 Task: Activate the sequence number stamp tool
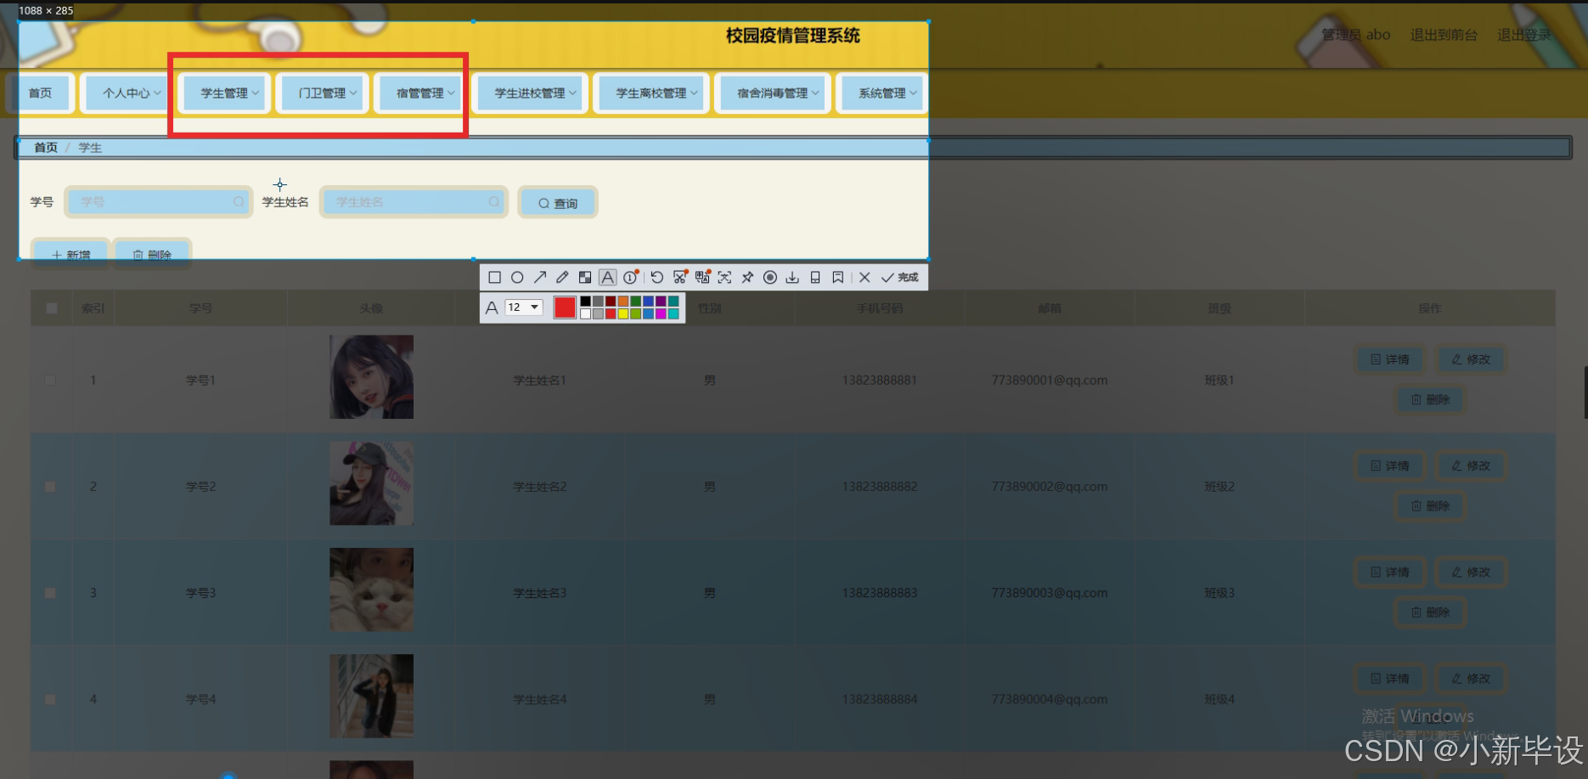(x=629, y=277)
